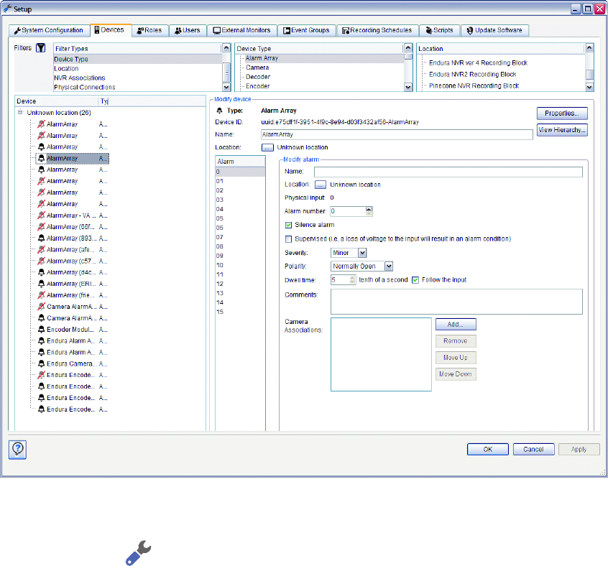The width and height of the screenshot is (608, 566).
Task: Collapse the Unknown location tree node
Action: pos(19,113)
